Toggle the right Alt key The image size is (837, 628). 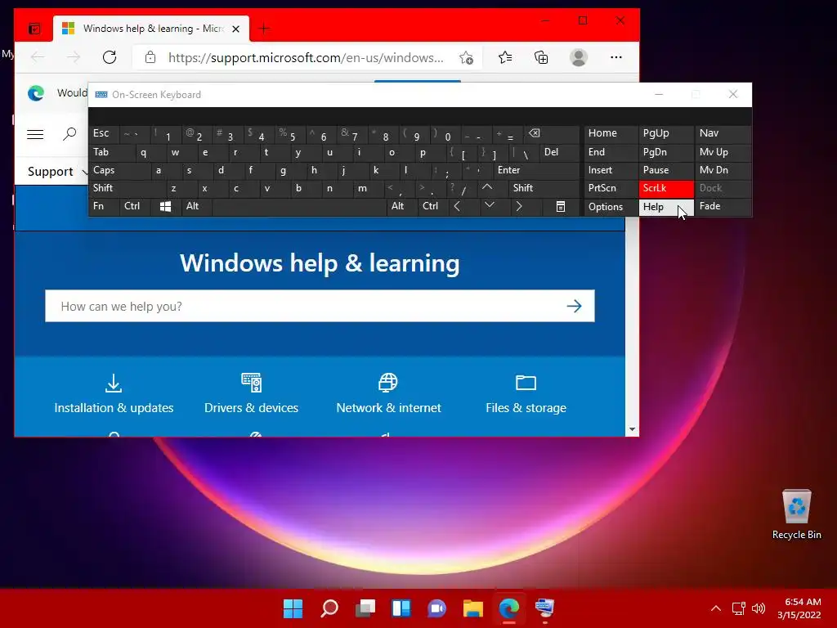402,206
